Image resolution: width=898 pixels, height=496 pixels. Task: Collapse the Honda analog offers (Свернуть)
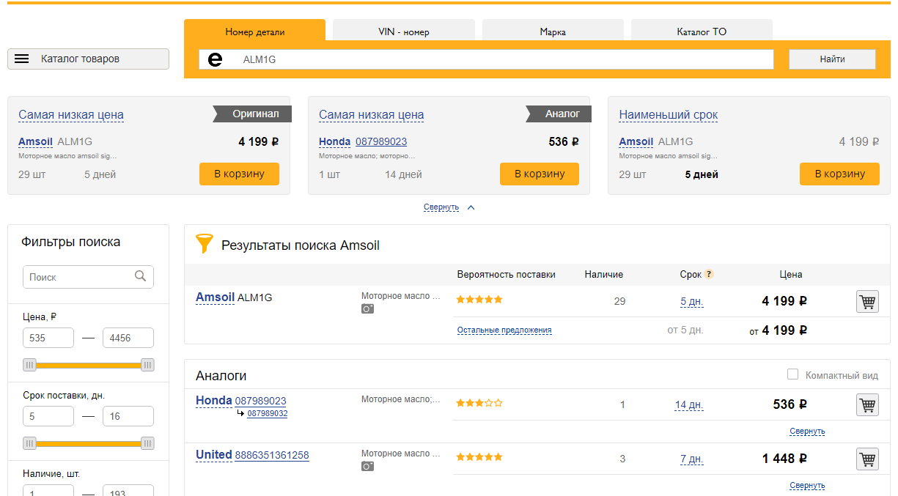807,432
